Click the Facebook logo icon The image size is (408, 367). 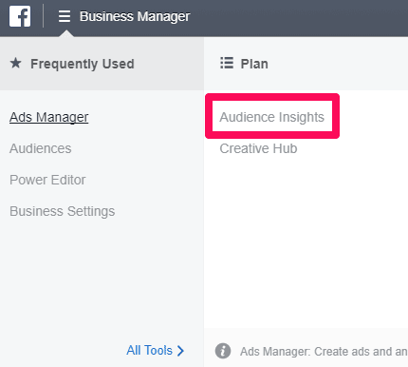coord(20,16)
